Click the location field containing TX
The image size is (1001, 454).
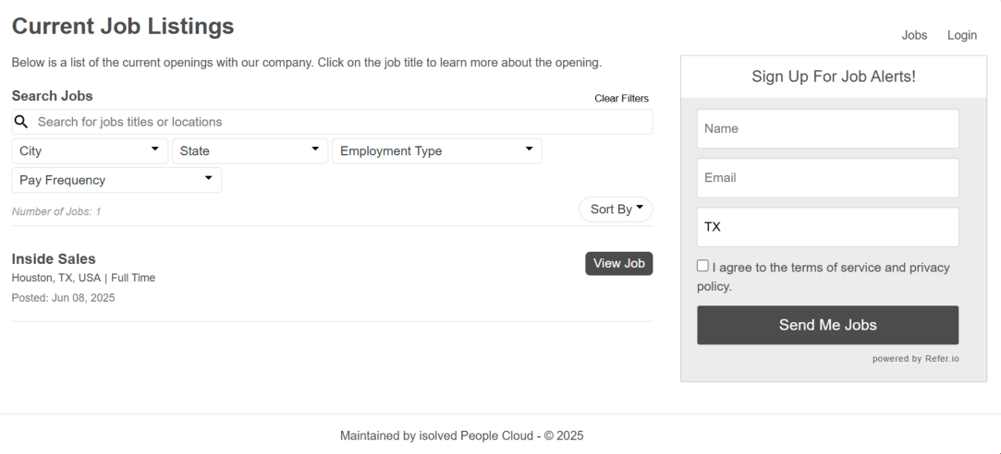pos(827,227)
